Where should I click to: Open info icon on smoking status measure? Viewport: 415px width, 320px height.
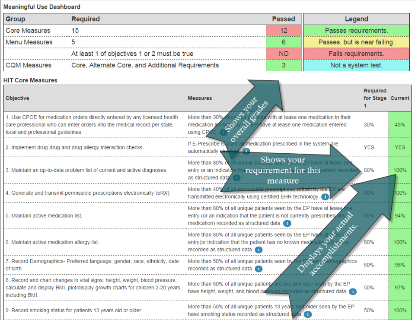coord(308,314)
